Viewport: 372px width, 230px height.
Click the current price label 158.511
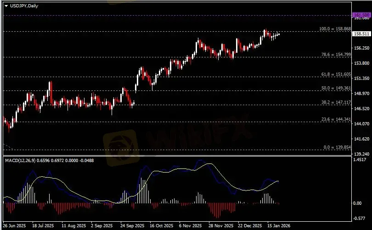point(361,34)
